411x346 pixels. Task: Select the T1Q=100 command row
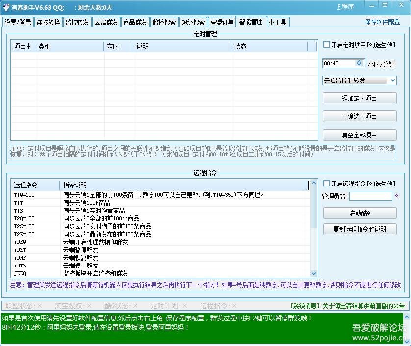click(160, 195)
